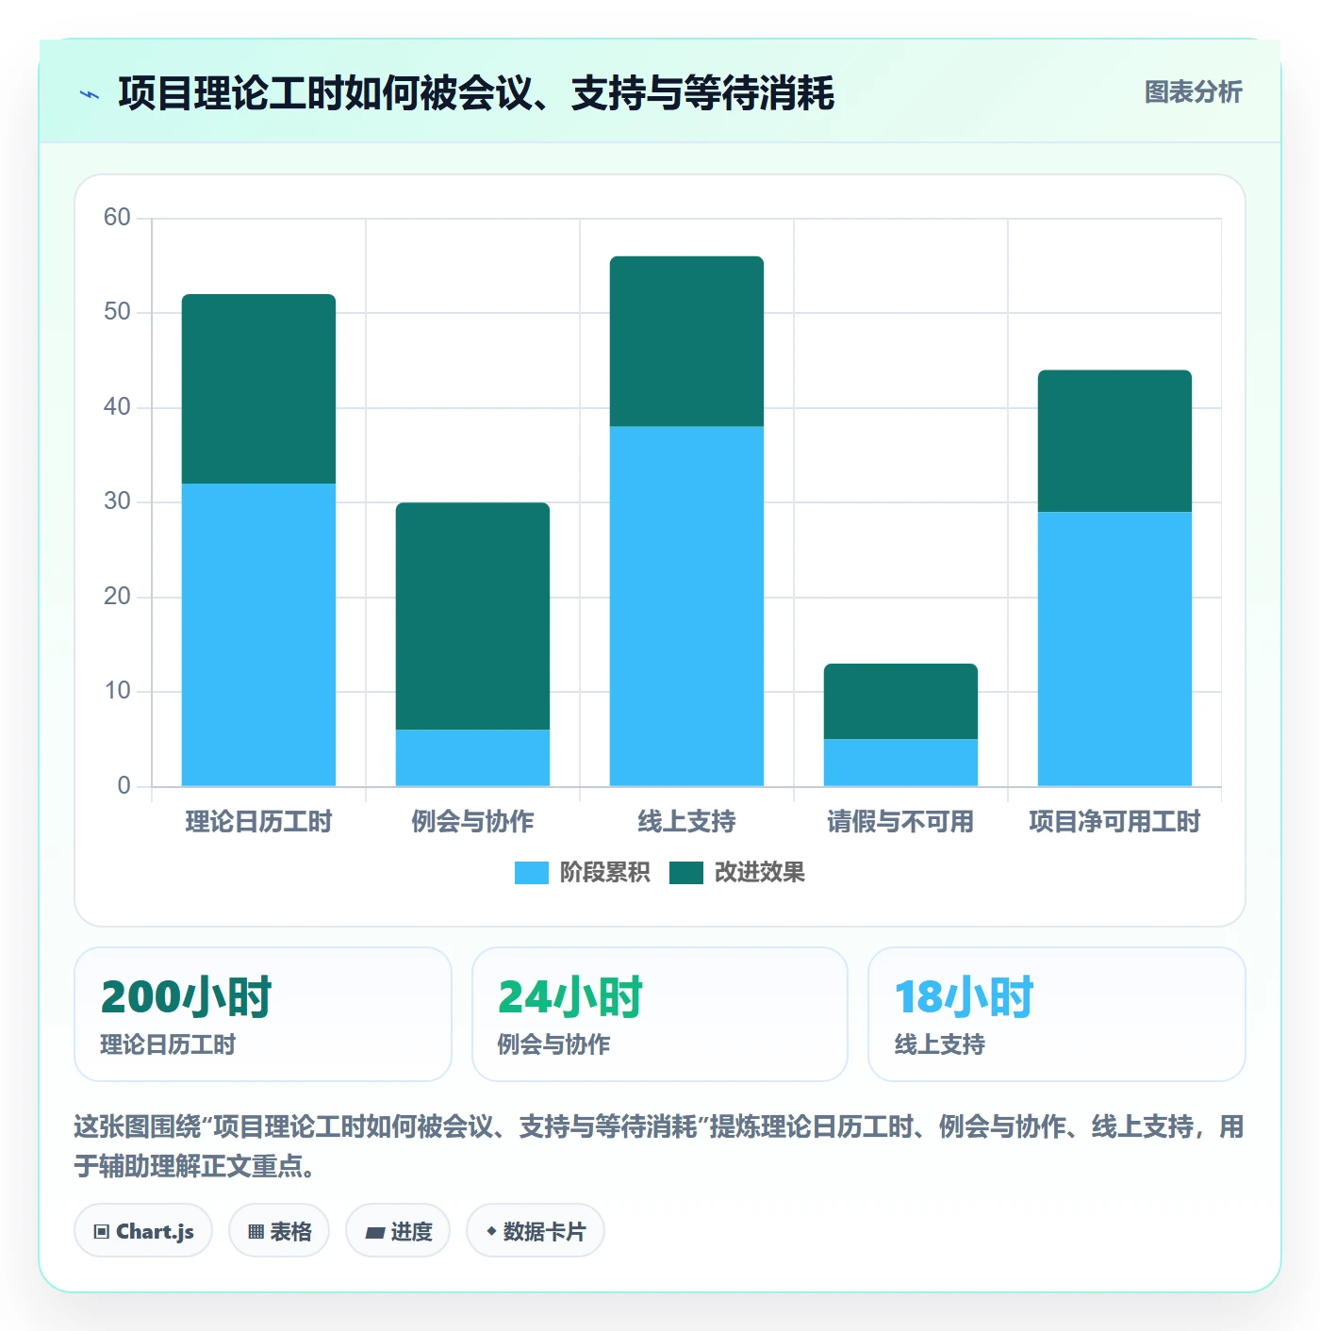Click the x-axis label 线上支持
Image resolution: width=1320 pixels, height=1331 pixels.
pyautogui.click(x=686, y=822)
